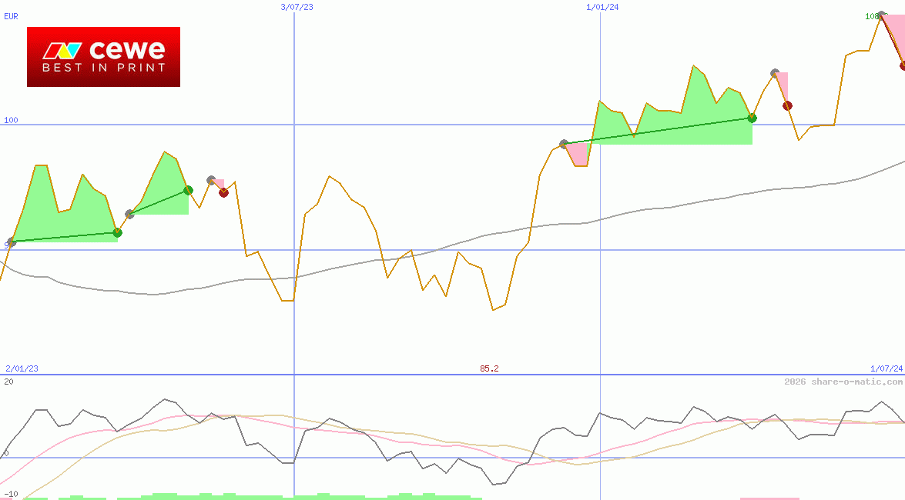Click the gray marker starting the second green trade

click(x=129, y=214)
